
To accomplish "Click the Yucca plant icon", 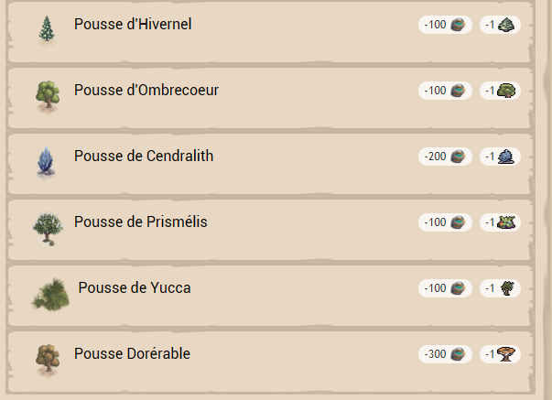I will [49, 293].
